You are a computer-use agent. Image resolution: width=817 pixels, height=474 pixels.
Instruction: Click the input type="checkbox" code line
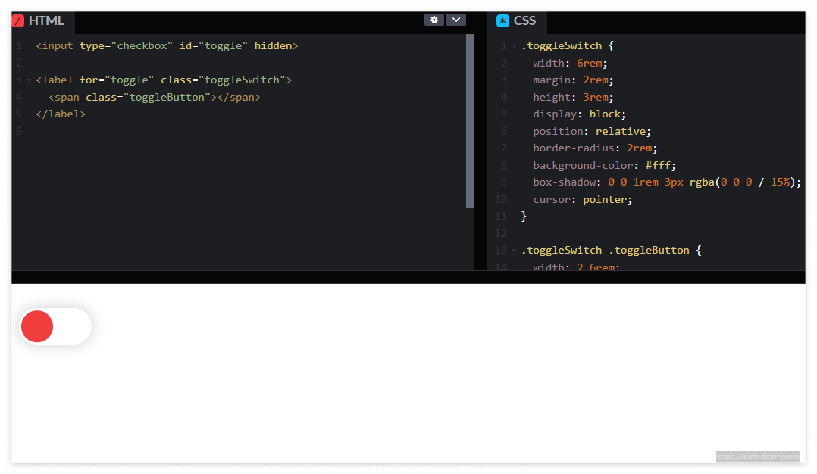coord(167,45)
